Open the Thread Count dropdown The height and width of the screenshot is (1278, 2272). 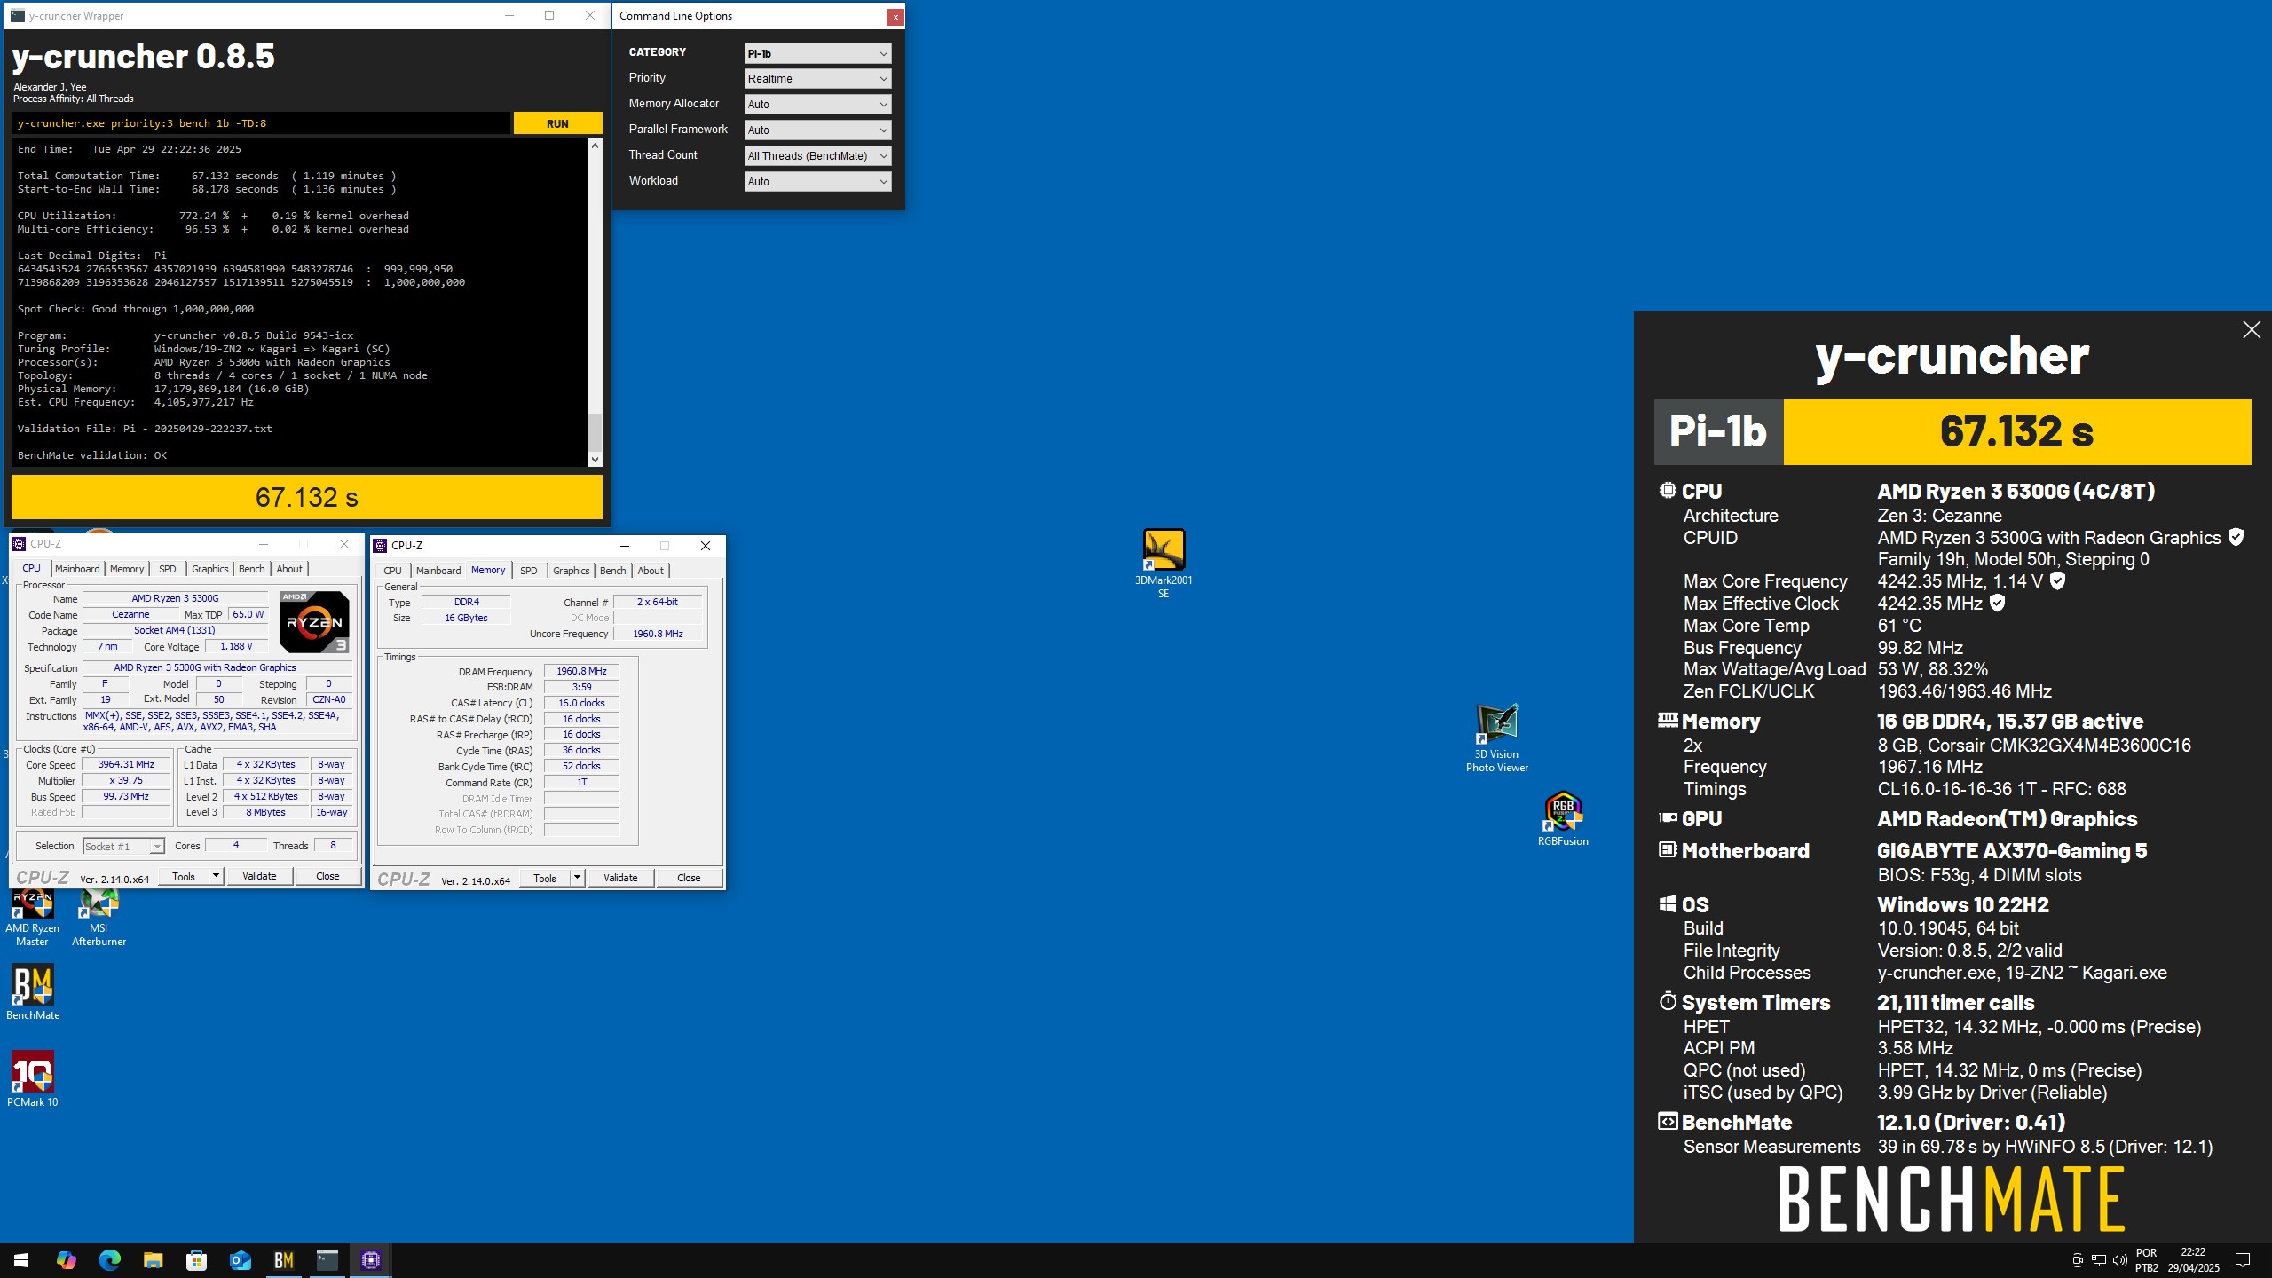tap(817, 156)
